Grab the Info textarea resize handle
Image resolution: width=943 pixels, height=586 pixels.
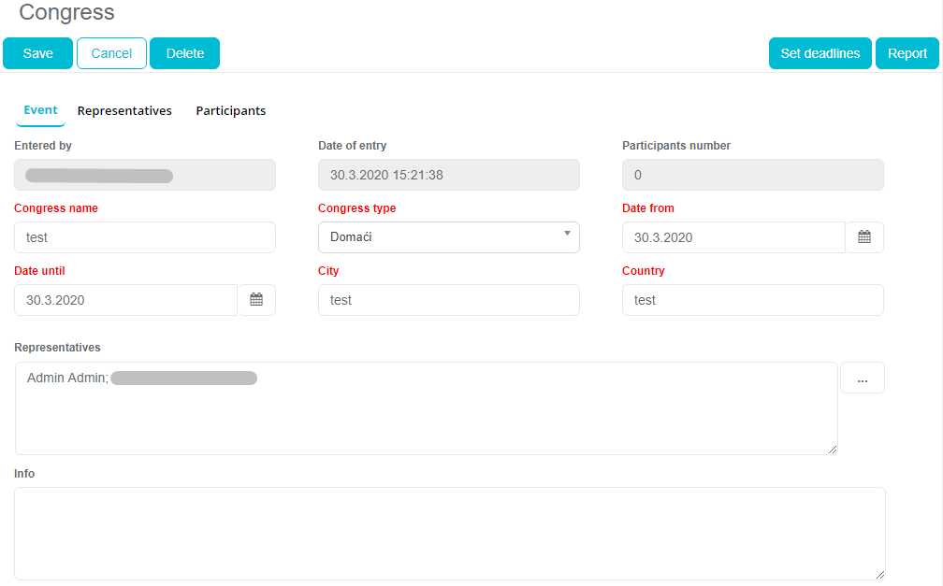click(879, 574)
